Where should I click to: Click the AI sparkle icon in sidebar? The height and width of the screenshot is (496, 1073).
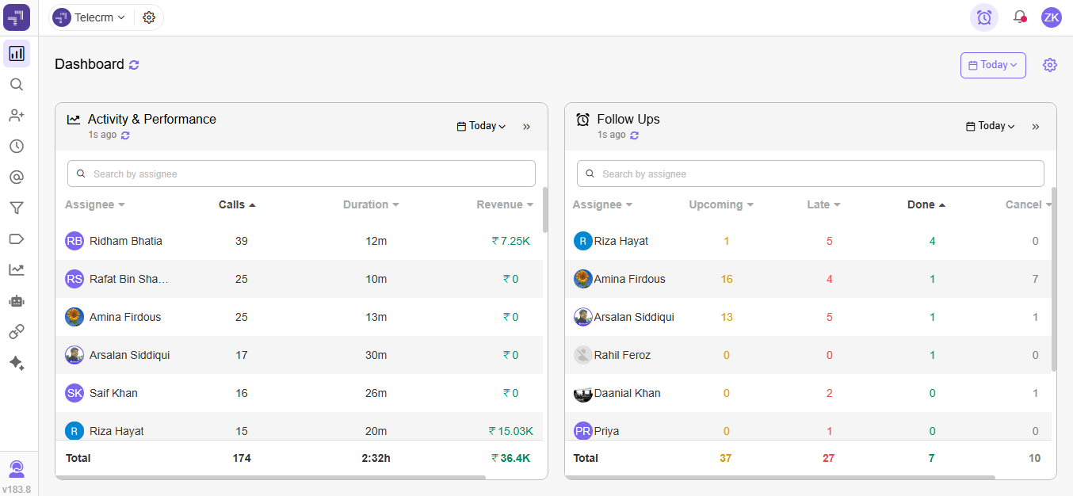16,362
